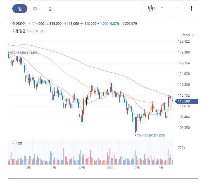Viewport: 202px width, 193px height.
Task: Click the 136,422 price axis label
Action: [184, 41]
